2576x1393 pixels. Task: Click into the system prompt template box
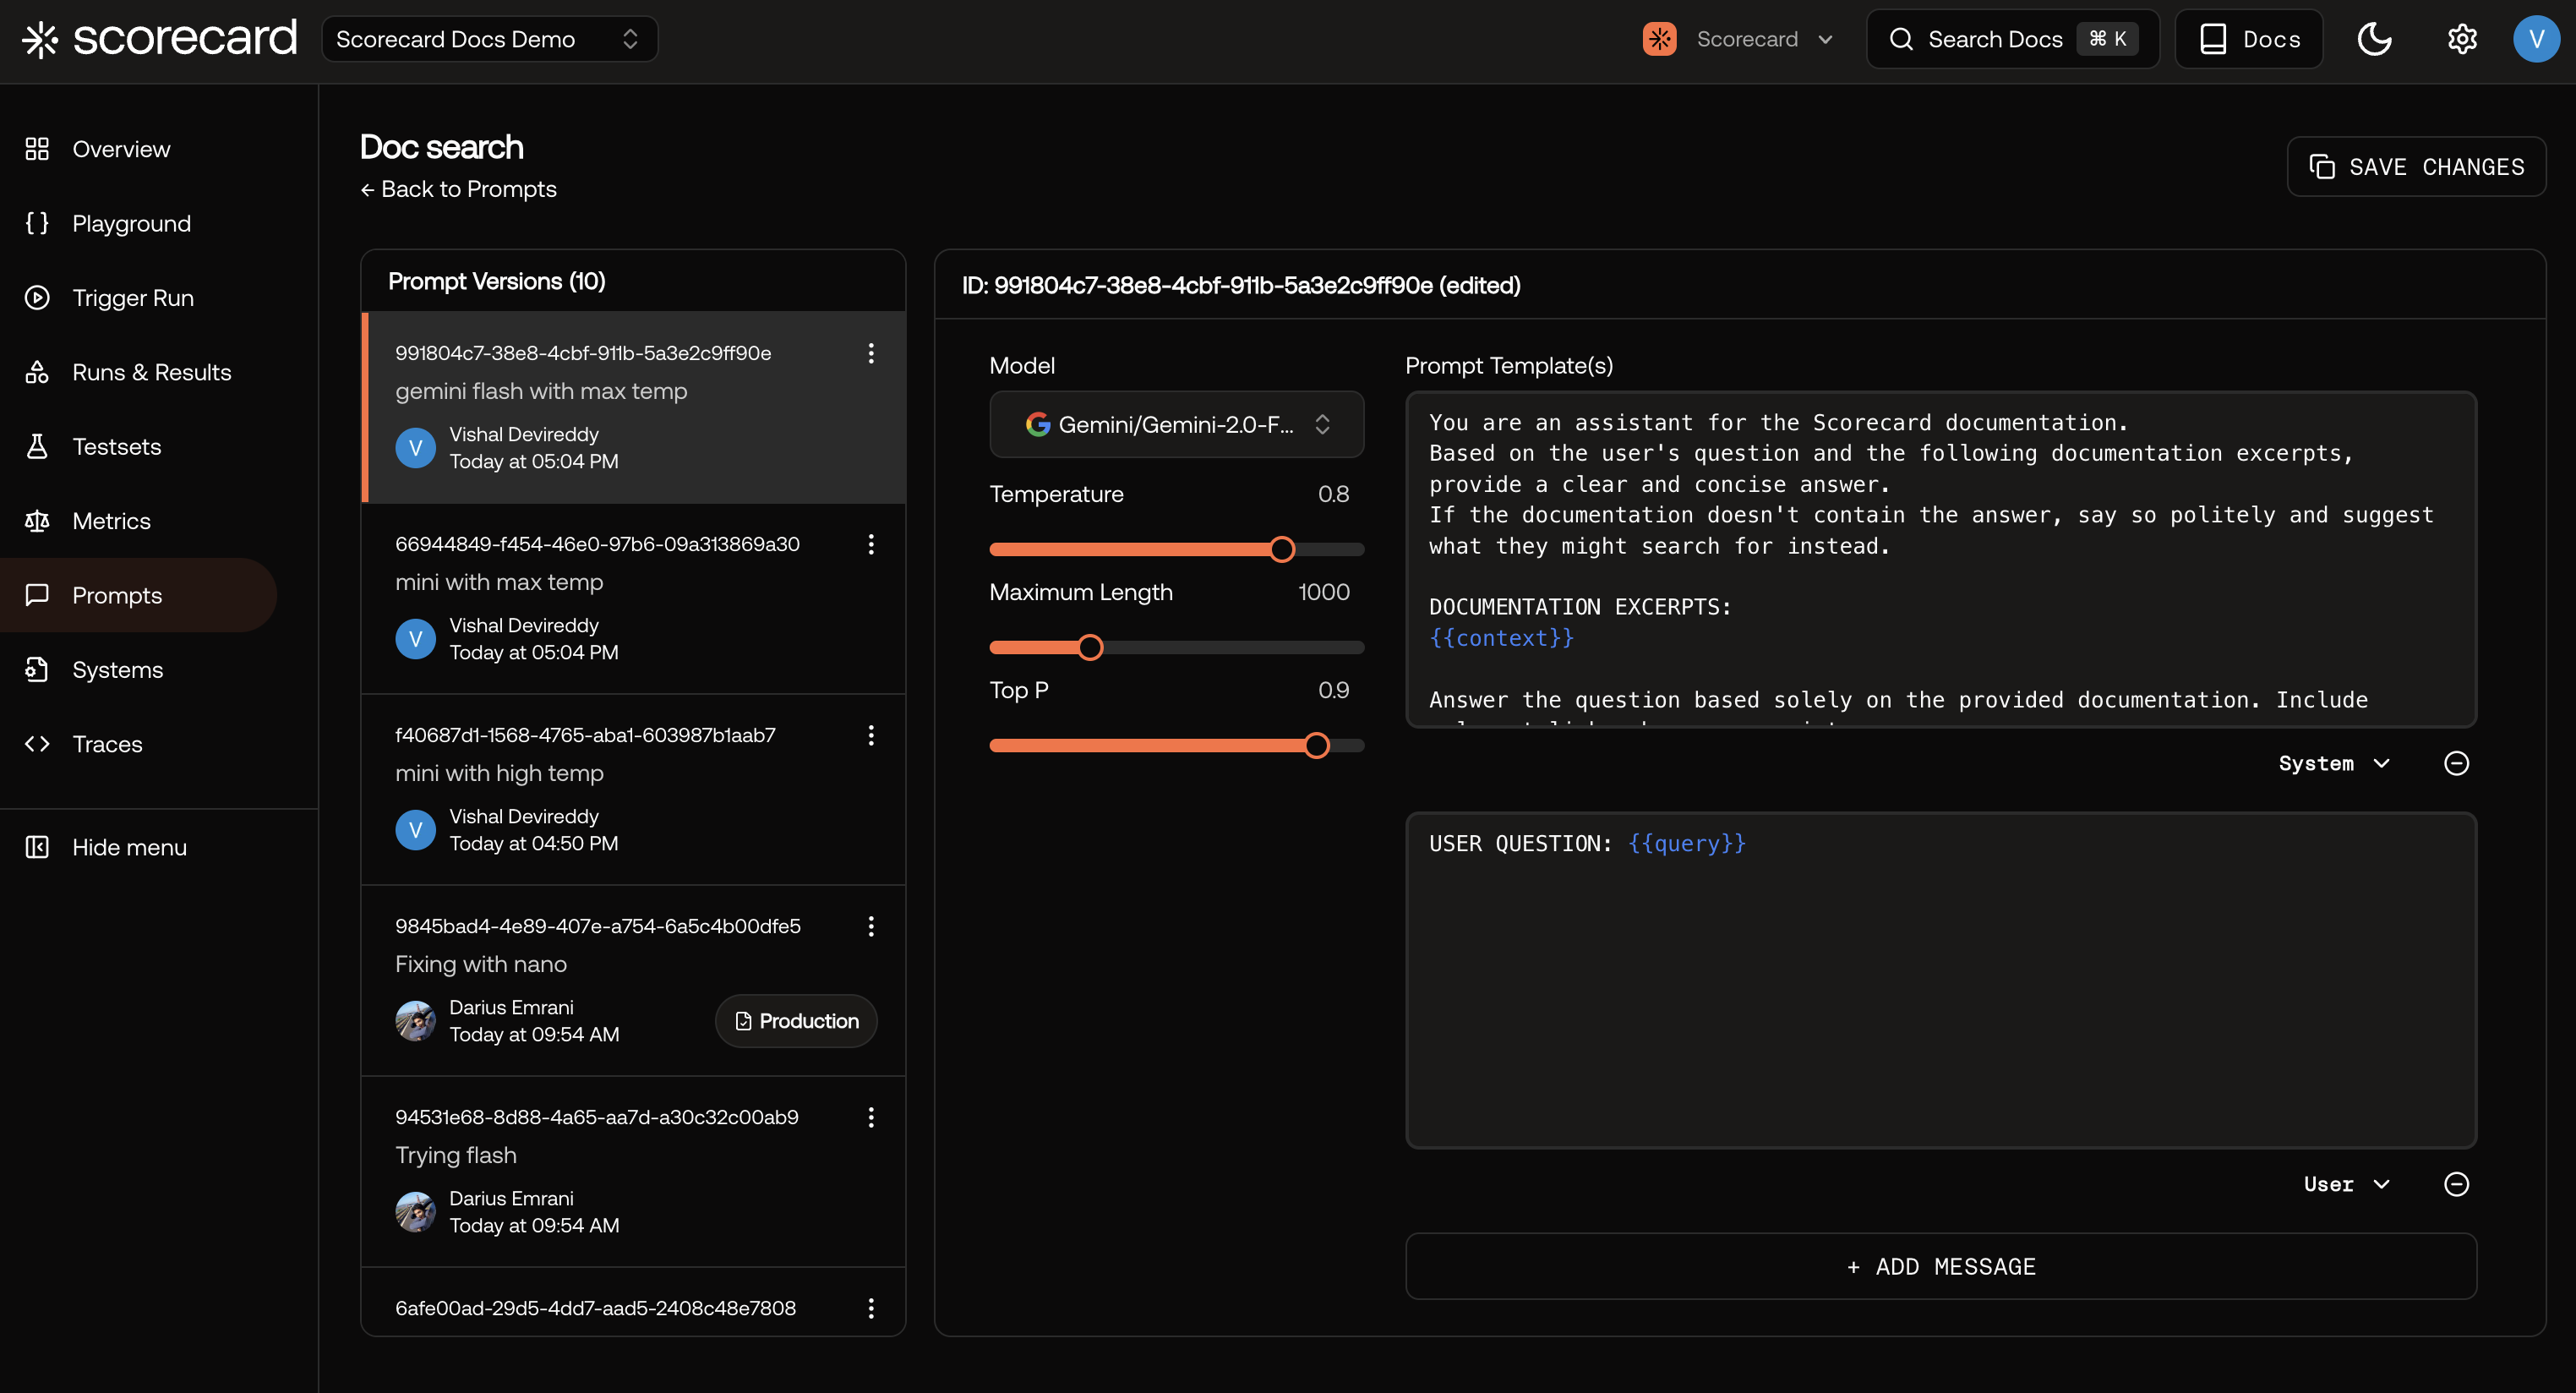pyautogui.click(x=1940, y=559)
